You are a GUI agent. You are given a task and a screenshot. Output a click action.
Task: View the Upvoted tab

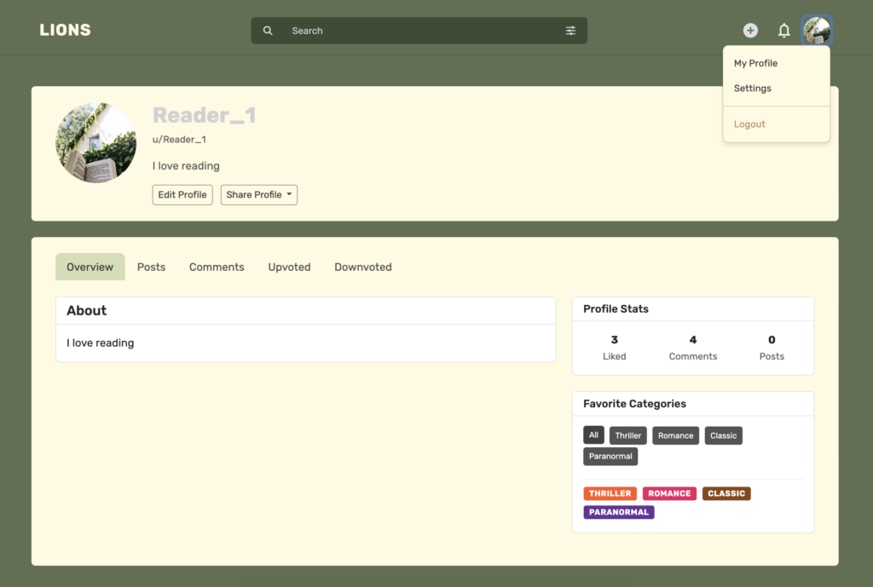(289, 267)
